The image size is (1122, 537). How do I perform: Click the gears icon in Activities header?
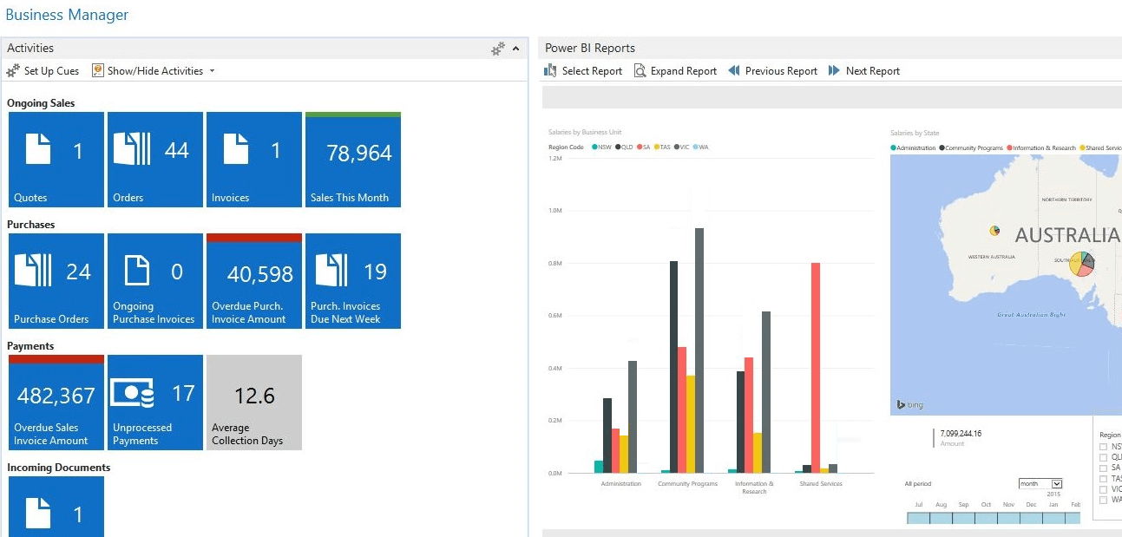click(x=498, y=49)
